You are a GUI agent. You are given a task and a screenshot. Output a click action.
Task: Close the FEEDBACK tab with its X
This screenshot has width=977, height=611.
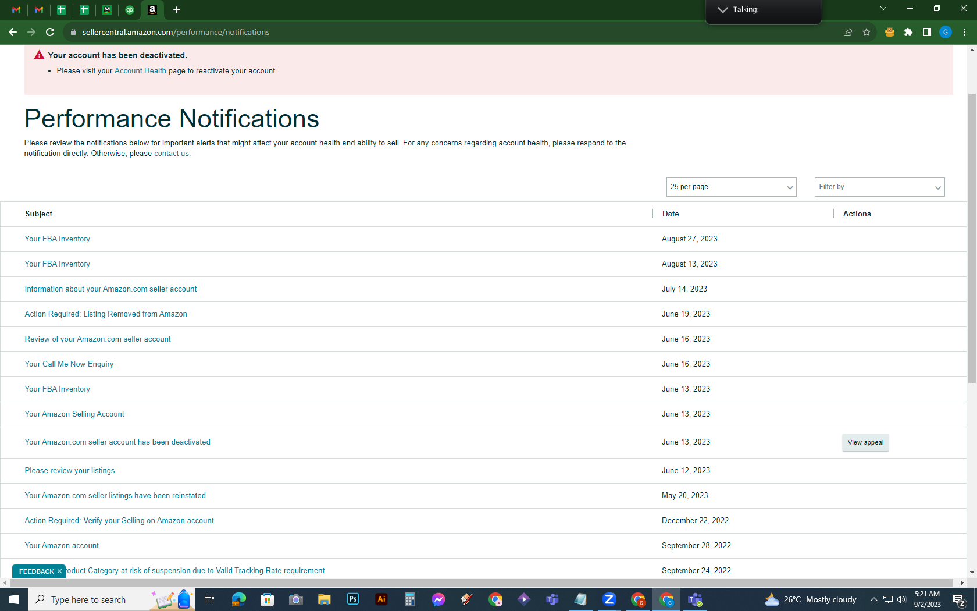[59, 571]
